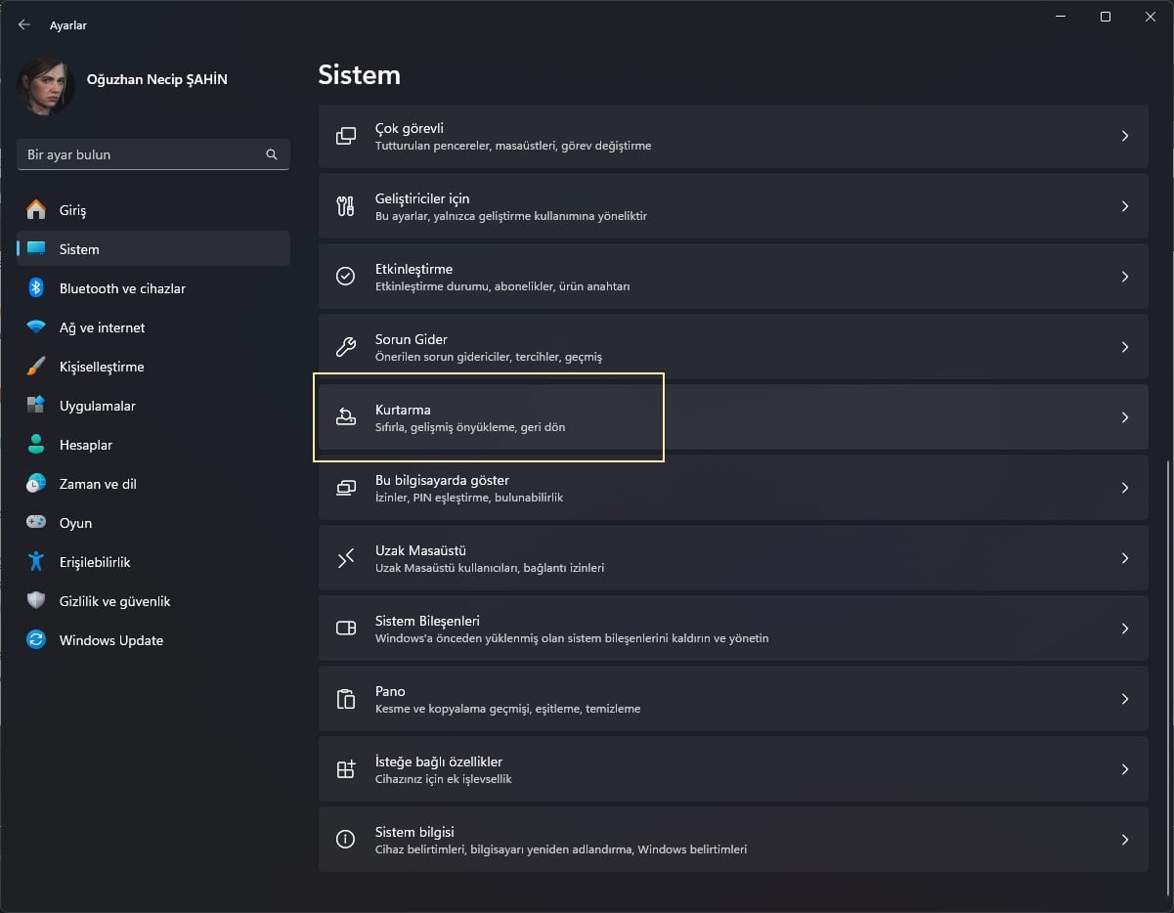Open Bluetooth ve cihazlar in sidebar
The image size is (1174, 913).
(122, 288)
